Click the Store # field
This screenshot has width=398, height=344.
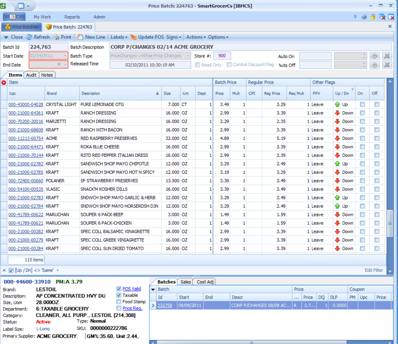pos(222,56)
